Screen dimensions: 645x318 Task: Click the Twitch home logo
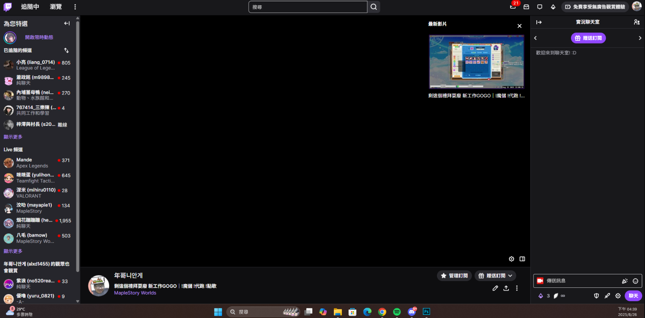8,7
